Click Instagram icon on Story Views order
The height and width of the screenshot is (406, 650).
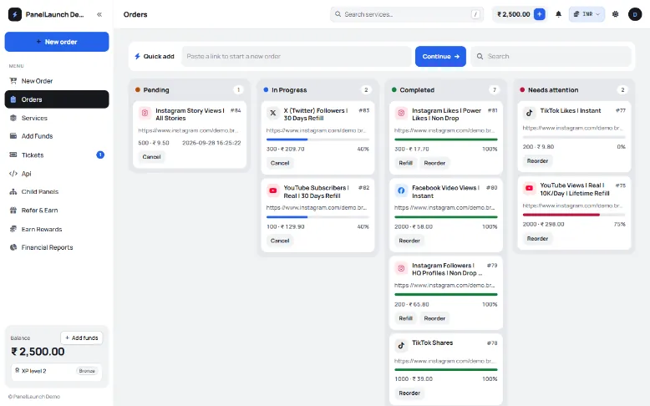tap(145, 113)
